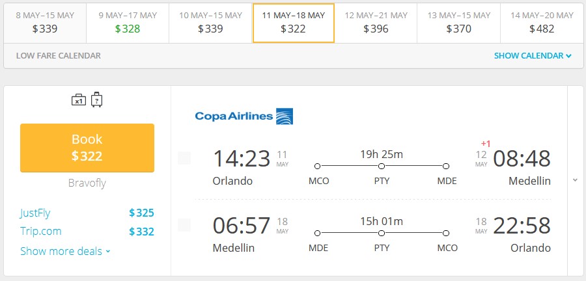Click the Copa Airlines logo
The height and width of the screenshot is (281, 586).
[244, 116]
